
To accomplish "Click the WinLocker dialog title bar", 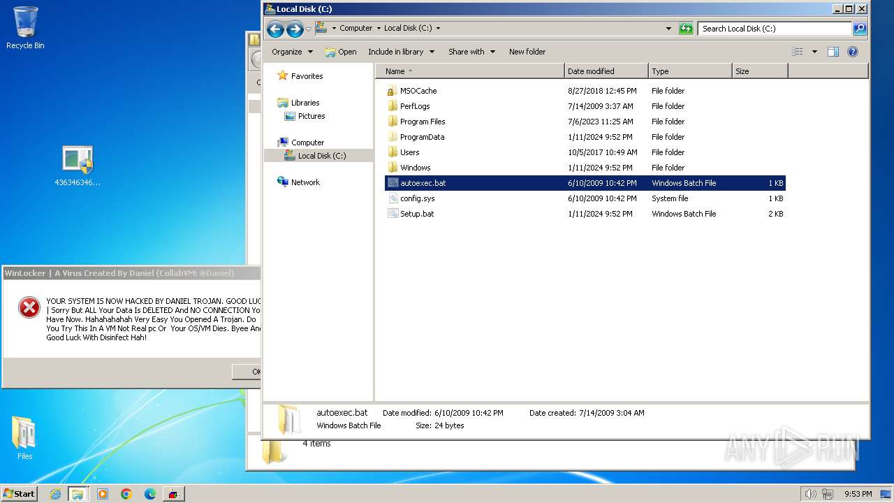I will [x=131, y=273].
